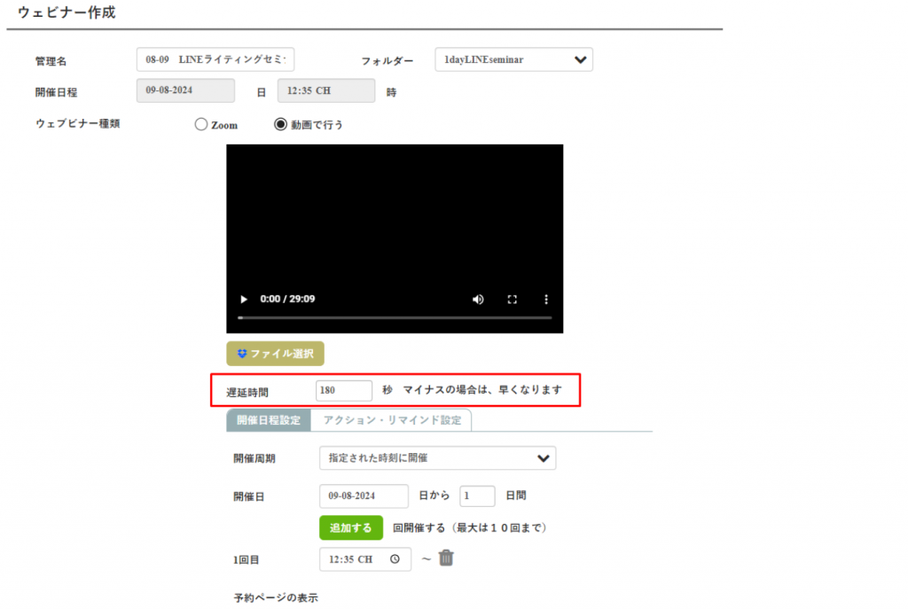This screenshot has height=609, width=908.
Task: Open the video's three-dot options menu
Action: point(546,300)
